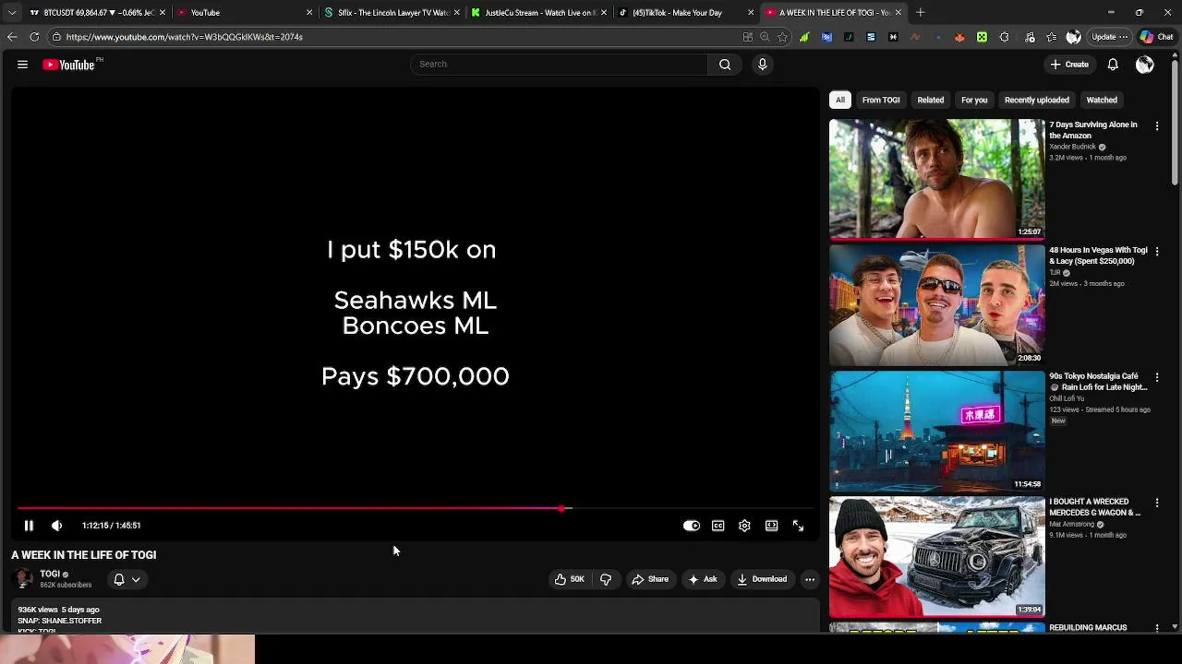The height and width of the screenshot is (664, 1182).
Task: Open the browser profile avatar
Action: (1073, 37)
